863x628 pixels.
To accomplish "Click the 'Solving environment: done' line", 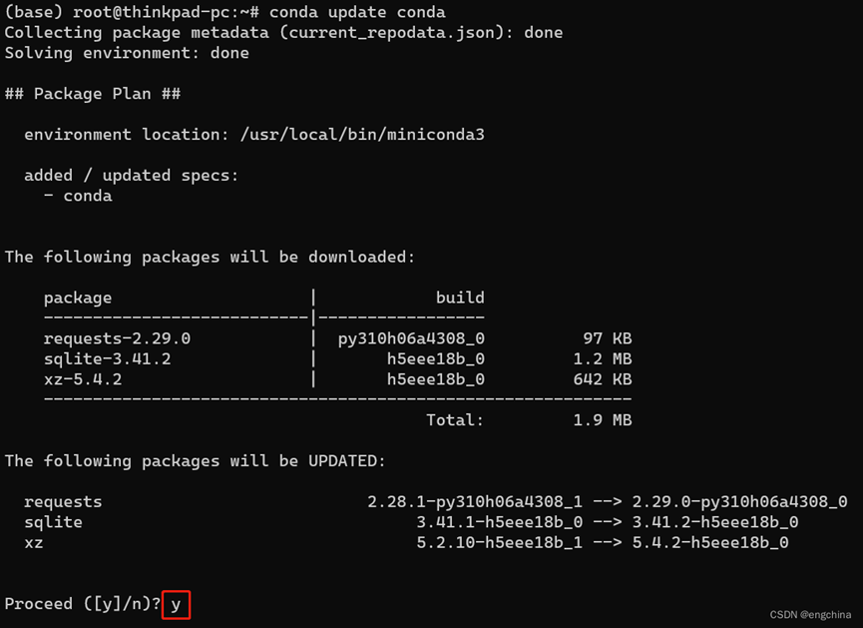I will pos(127,53).
